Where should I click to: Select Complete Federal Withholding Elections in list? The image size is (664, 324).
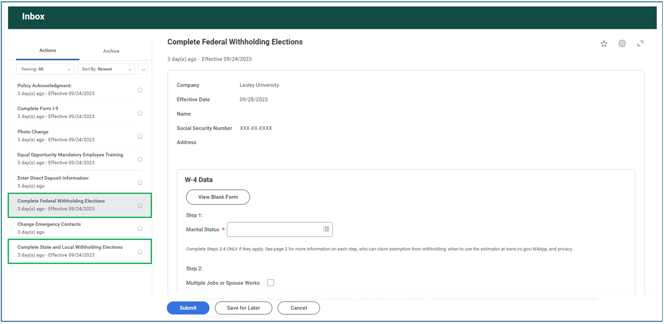coord(80,205)
